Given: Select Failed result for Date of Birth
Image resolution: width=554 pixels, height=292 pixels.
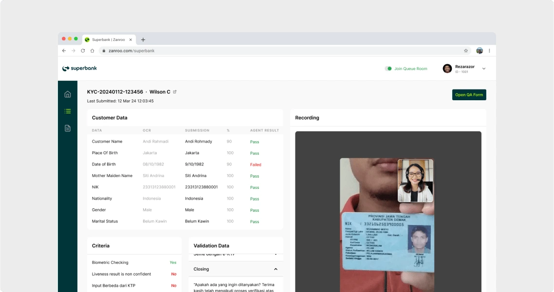Looking at the screenshot, I should coord(256,164).
